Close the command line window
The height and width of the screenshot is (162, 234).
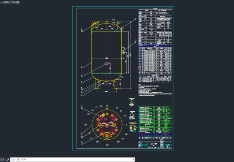pyautogui.click(x=4, y=160)
